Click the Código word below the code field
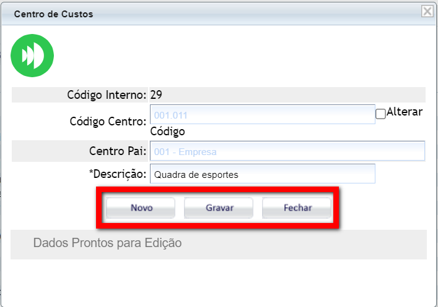This screenshot has height=307, width=438. tap(168, 131)
